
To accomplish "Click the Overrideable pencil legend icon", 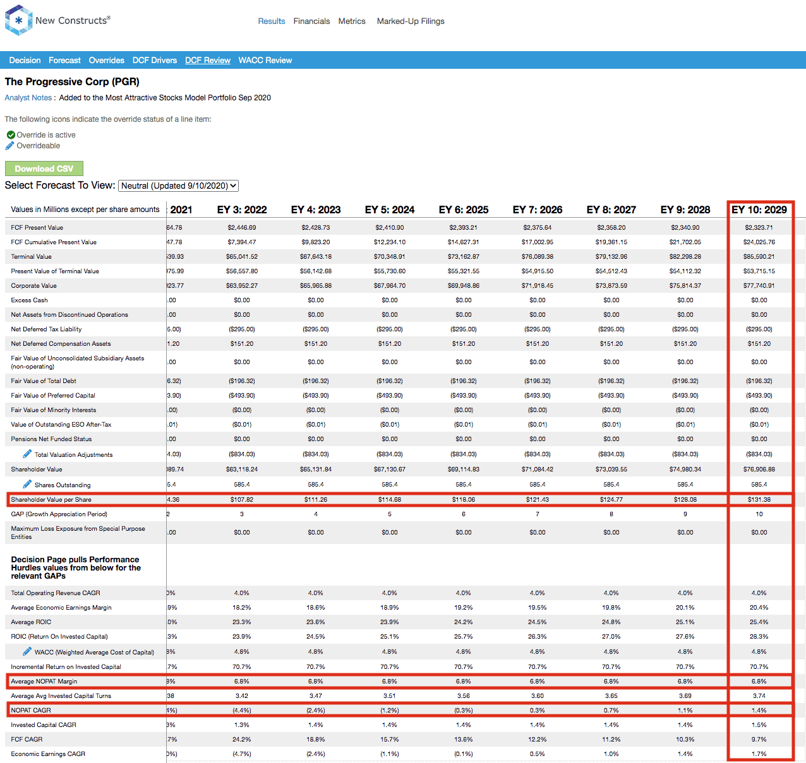I will click(x=9, y=146).
